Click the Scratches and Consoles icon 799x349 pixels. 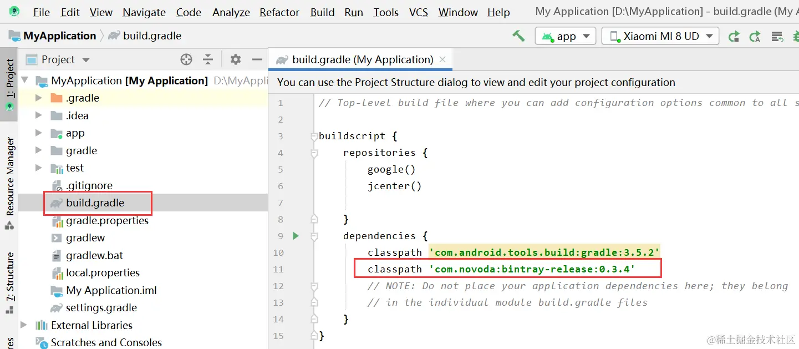[42, 342]
